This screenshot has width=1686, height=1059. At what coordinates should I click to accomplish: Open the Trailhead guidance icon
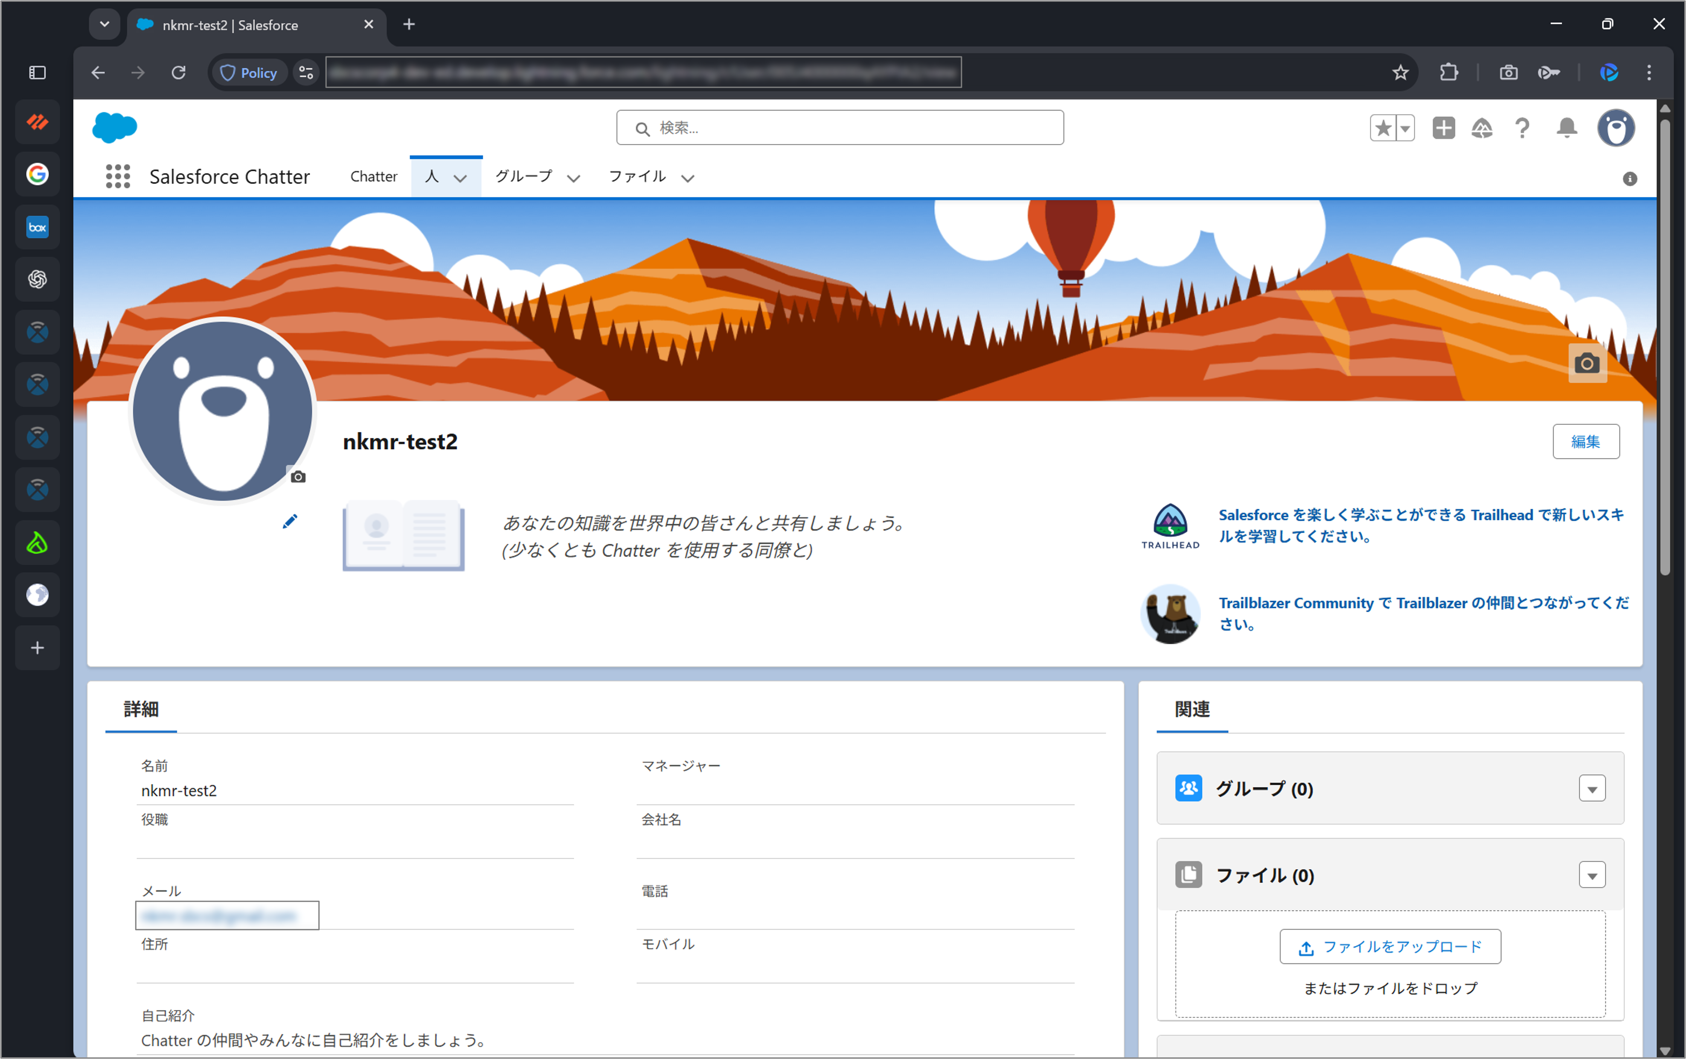point(1482,128)
